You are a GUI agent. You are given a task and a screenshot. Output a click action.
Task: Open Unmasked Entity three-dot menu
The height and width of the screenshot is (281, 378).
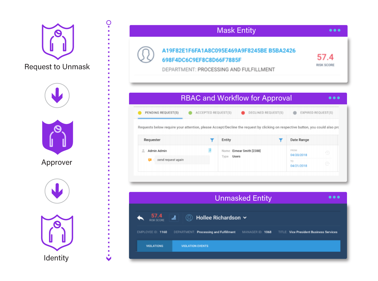coord(334,197)
